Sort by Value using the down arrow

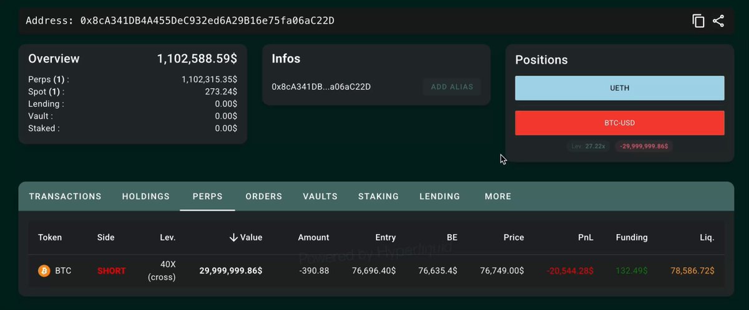233,237
